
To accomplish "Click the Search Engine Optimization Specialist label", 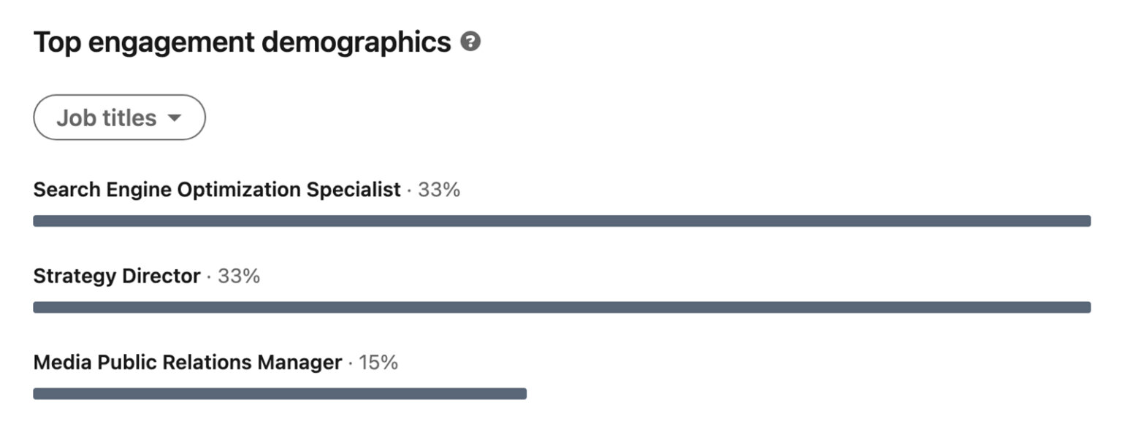I will [x=217, y=189].
